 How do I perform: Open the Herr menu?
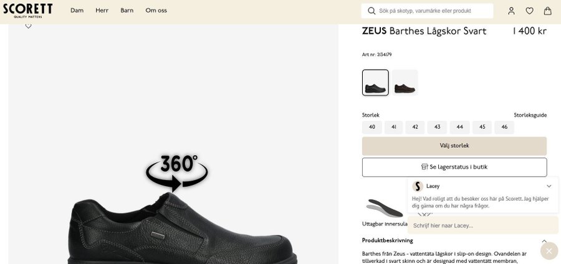tap(102, 11)
